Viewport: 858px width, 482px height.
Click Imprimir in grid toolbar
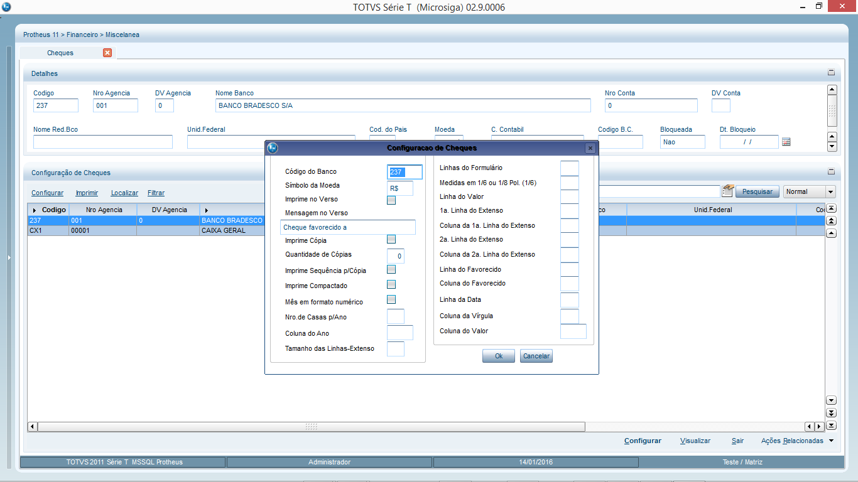[x=87, y=193]
